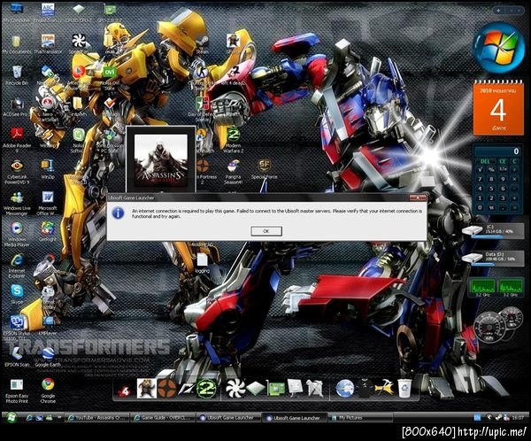Click the sidebar add gadget plus button

click(498, 11)
